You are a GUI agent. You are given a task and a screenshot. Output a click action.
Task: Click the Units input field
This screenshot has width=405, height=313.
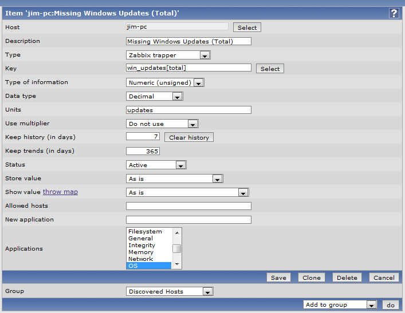point(188,110)
